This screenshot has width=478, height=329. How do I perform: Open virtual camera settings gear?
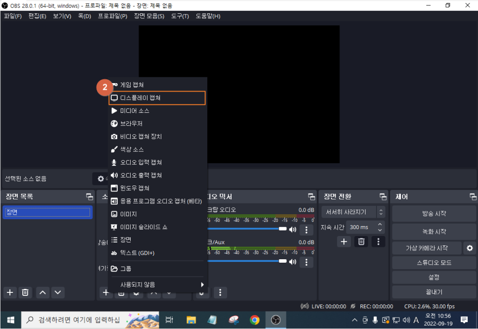[x=470, y=248]
